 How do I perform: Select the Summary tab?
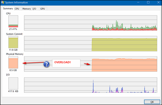8,9
